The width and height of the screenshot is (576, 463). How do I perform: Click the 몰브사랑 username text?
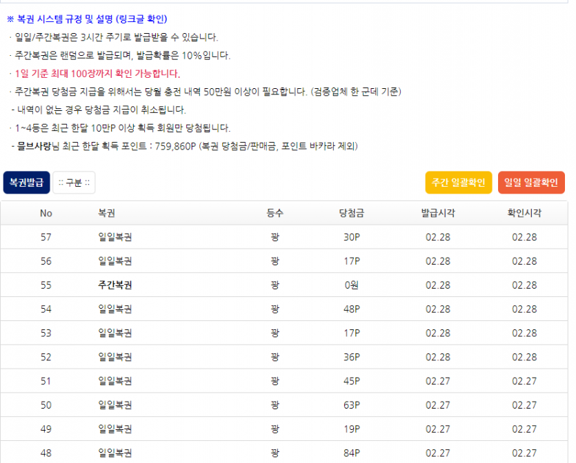[34, 146]
